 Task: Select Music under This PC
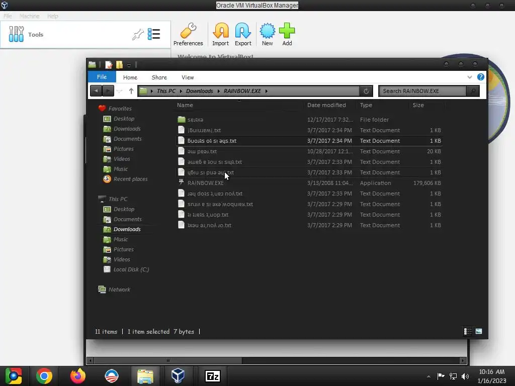(x=116, y=239)
